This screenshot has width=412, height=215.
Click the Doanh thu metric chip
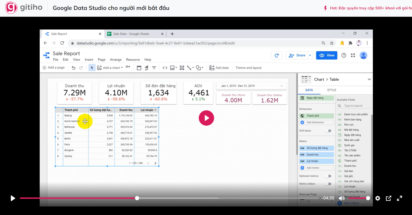tap(316, 155)
